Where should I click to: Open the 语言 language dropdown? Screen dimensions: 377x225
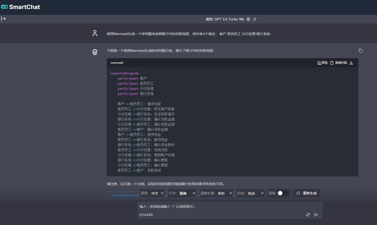click(156, 193)
